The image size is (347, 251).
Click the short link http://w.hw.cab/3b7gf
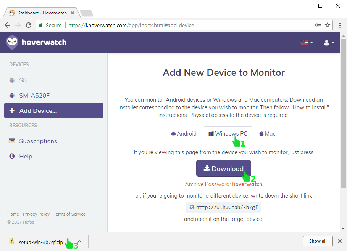(x=224, y=207)
